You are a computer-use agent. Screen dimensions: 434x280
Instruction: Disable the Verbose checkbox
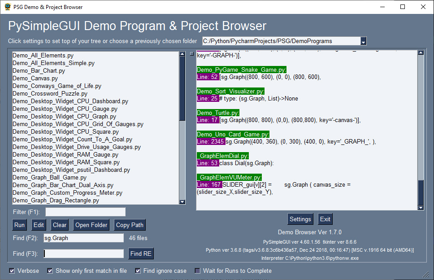[x=12, y=271]
